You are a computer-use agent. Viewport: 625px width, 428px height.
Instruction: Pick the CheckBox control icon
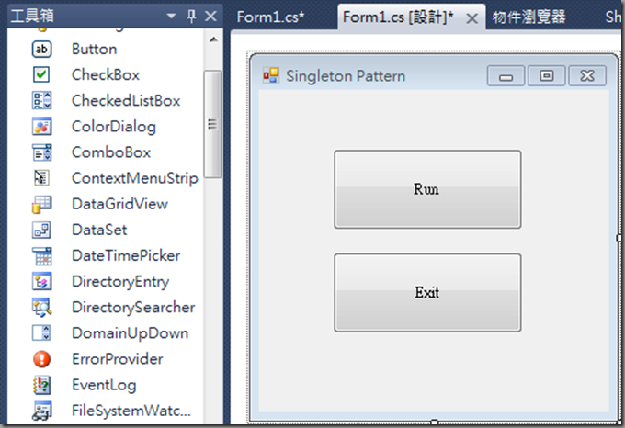[x=41, y=74]
